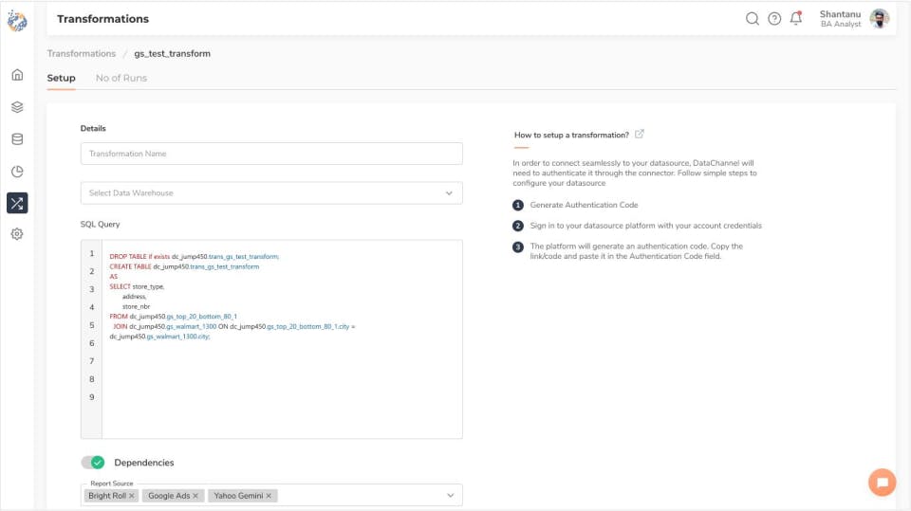Navigate to Transformations breadcrumb link
Image resolution: width=911 pixels, height=511 pixels.
[x=82, y=54]
